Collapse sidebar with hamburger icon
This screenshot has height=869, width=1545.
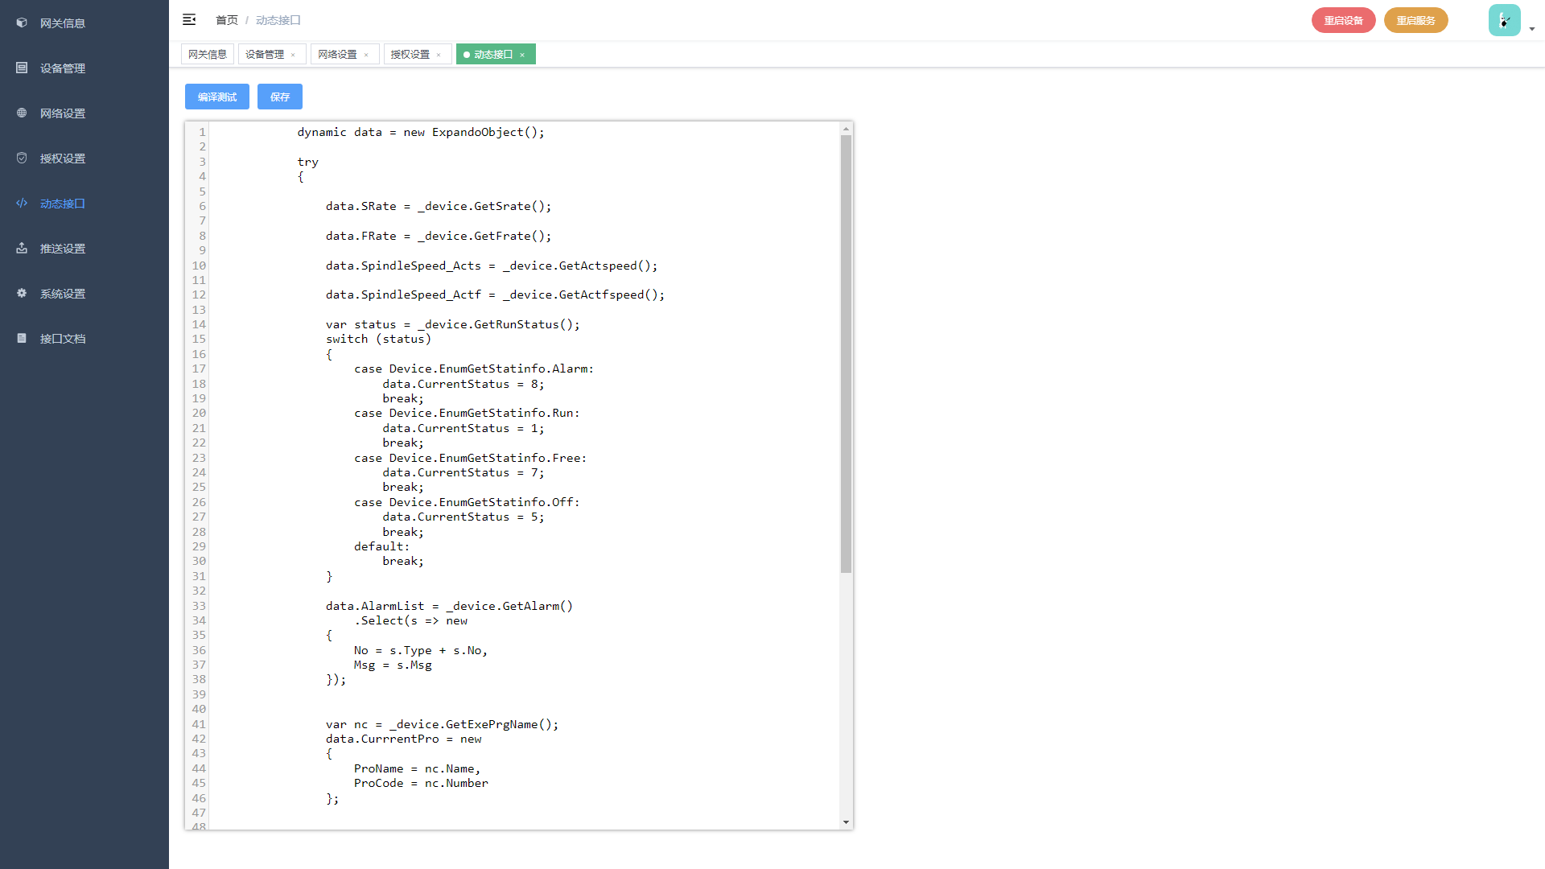(189, 19)
